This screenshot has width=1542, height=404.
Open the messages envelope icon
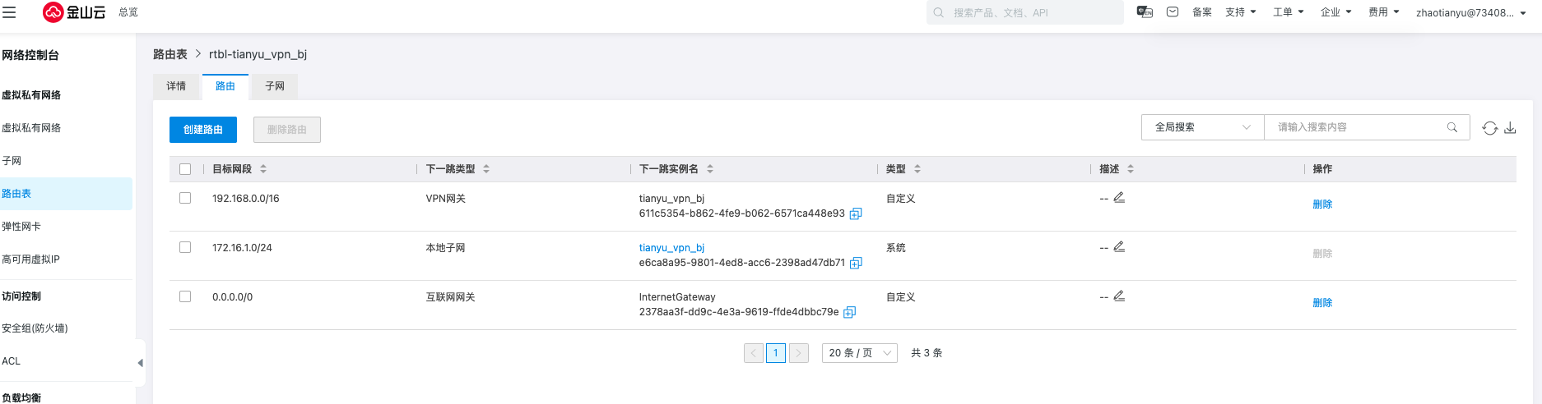[x=1173, y=12]
